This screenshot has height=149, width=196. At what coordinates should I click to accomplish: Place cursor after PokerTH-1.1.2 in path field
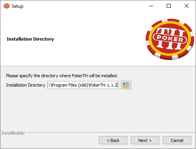tap(118, 85)
